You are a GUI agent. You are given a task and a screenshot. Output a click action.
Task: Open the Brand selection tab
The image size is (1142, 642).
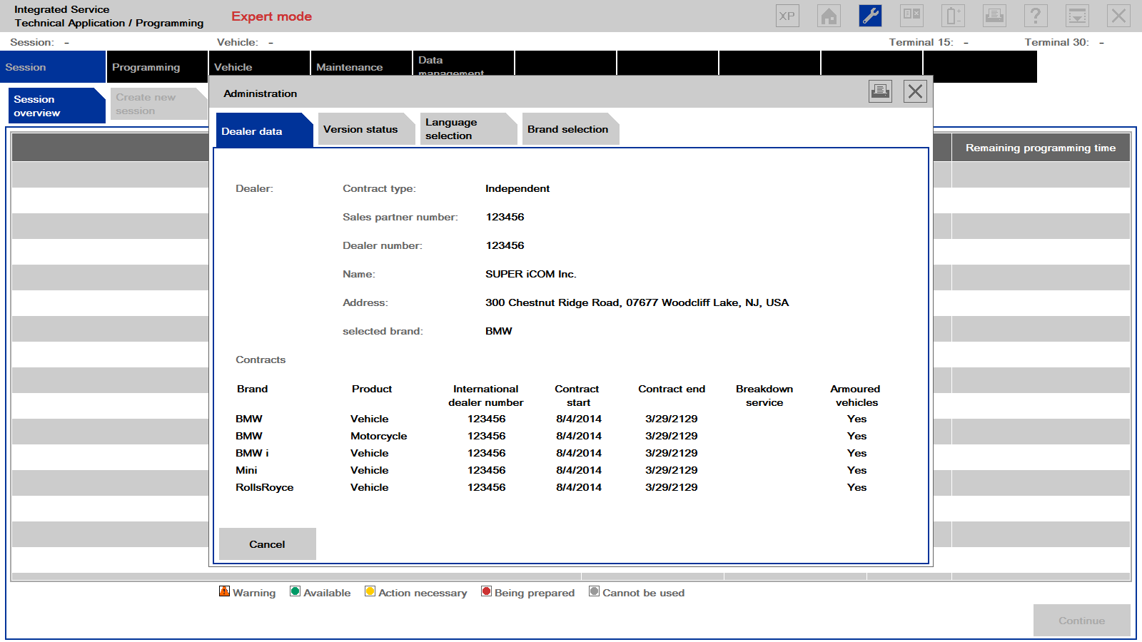point(570,129)
